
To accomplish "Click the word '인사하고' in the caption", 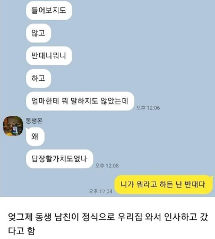I will pyautogui.click(x=180, y=217).
